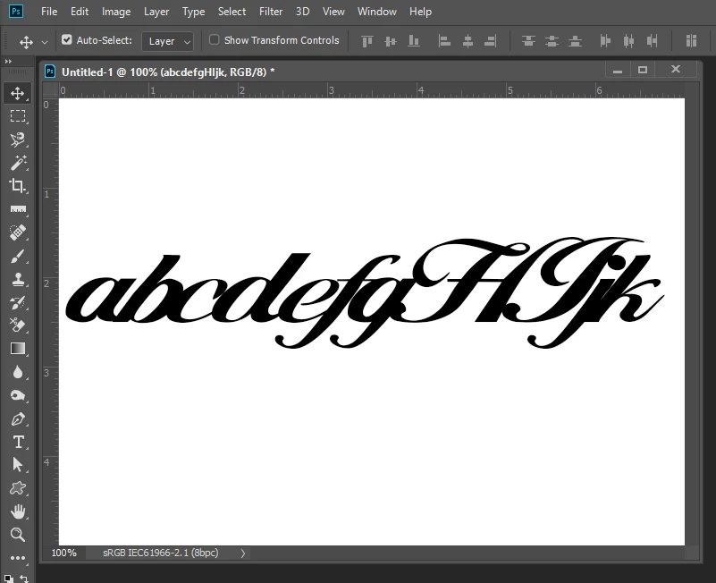Screen dimensions: 716x583
Task: Align top edges in options bar
Action: pos(367,41)
